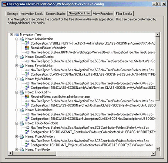Click the vertical scrollbar down arrow
This screenshot has height=163, width=168.
pos(158,149)
